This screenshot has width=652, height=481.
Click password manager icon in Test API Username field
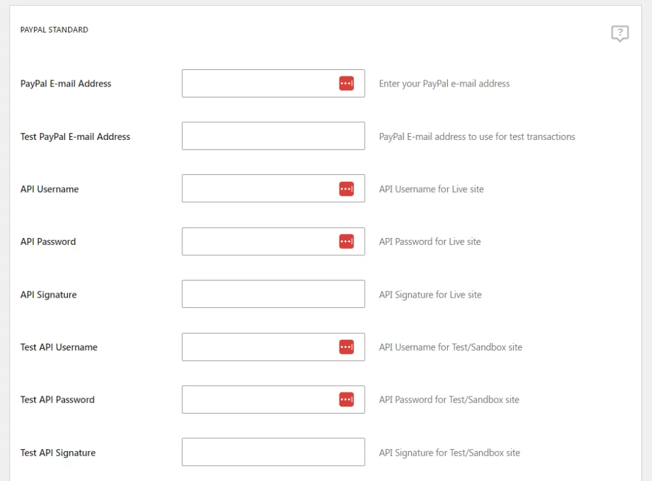point(346,347)
